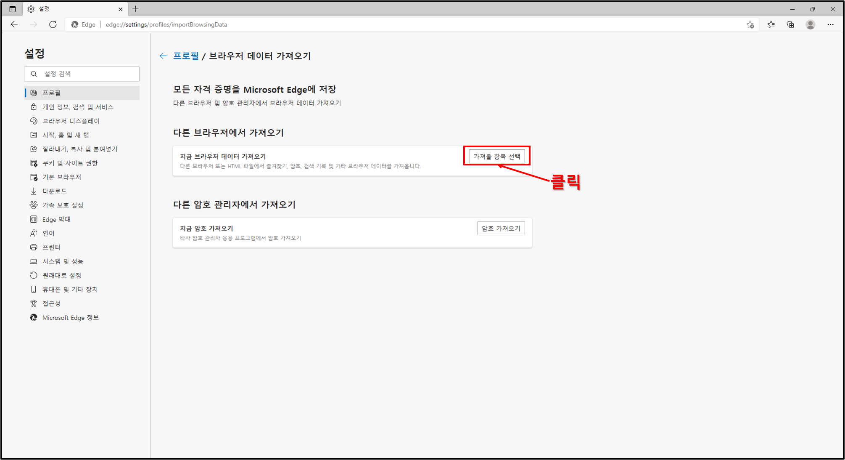Image resolution: width=845 pixels, height=460 pixels.
Task: Open the Favorites list icon
Action: (771, 24)
